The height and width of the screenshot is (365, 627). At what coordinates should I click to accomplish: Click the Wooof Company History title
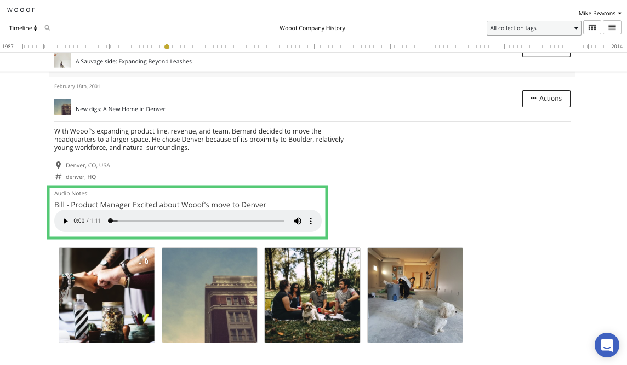coord(312,28)
